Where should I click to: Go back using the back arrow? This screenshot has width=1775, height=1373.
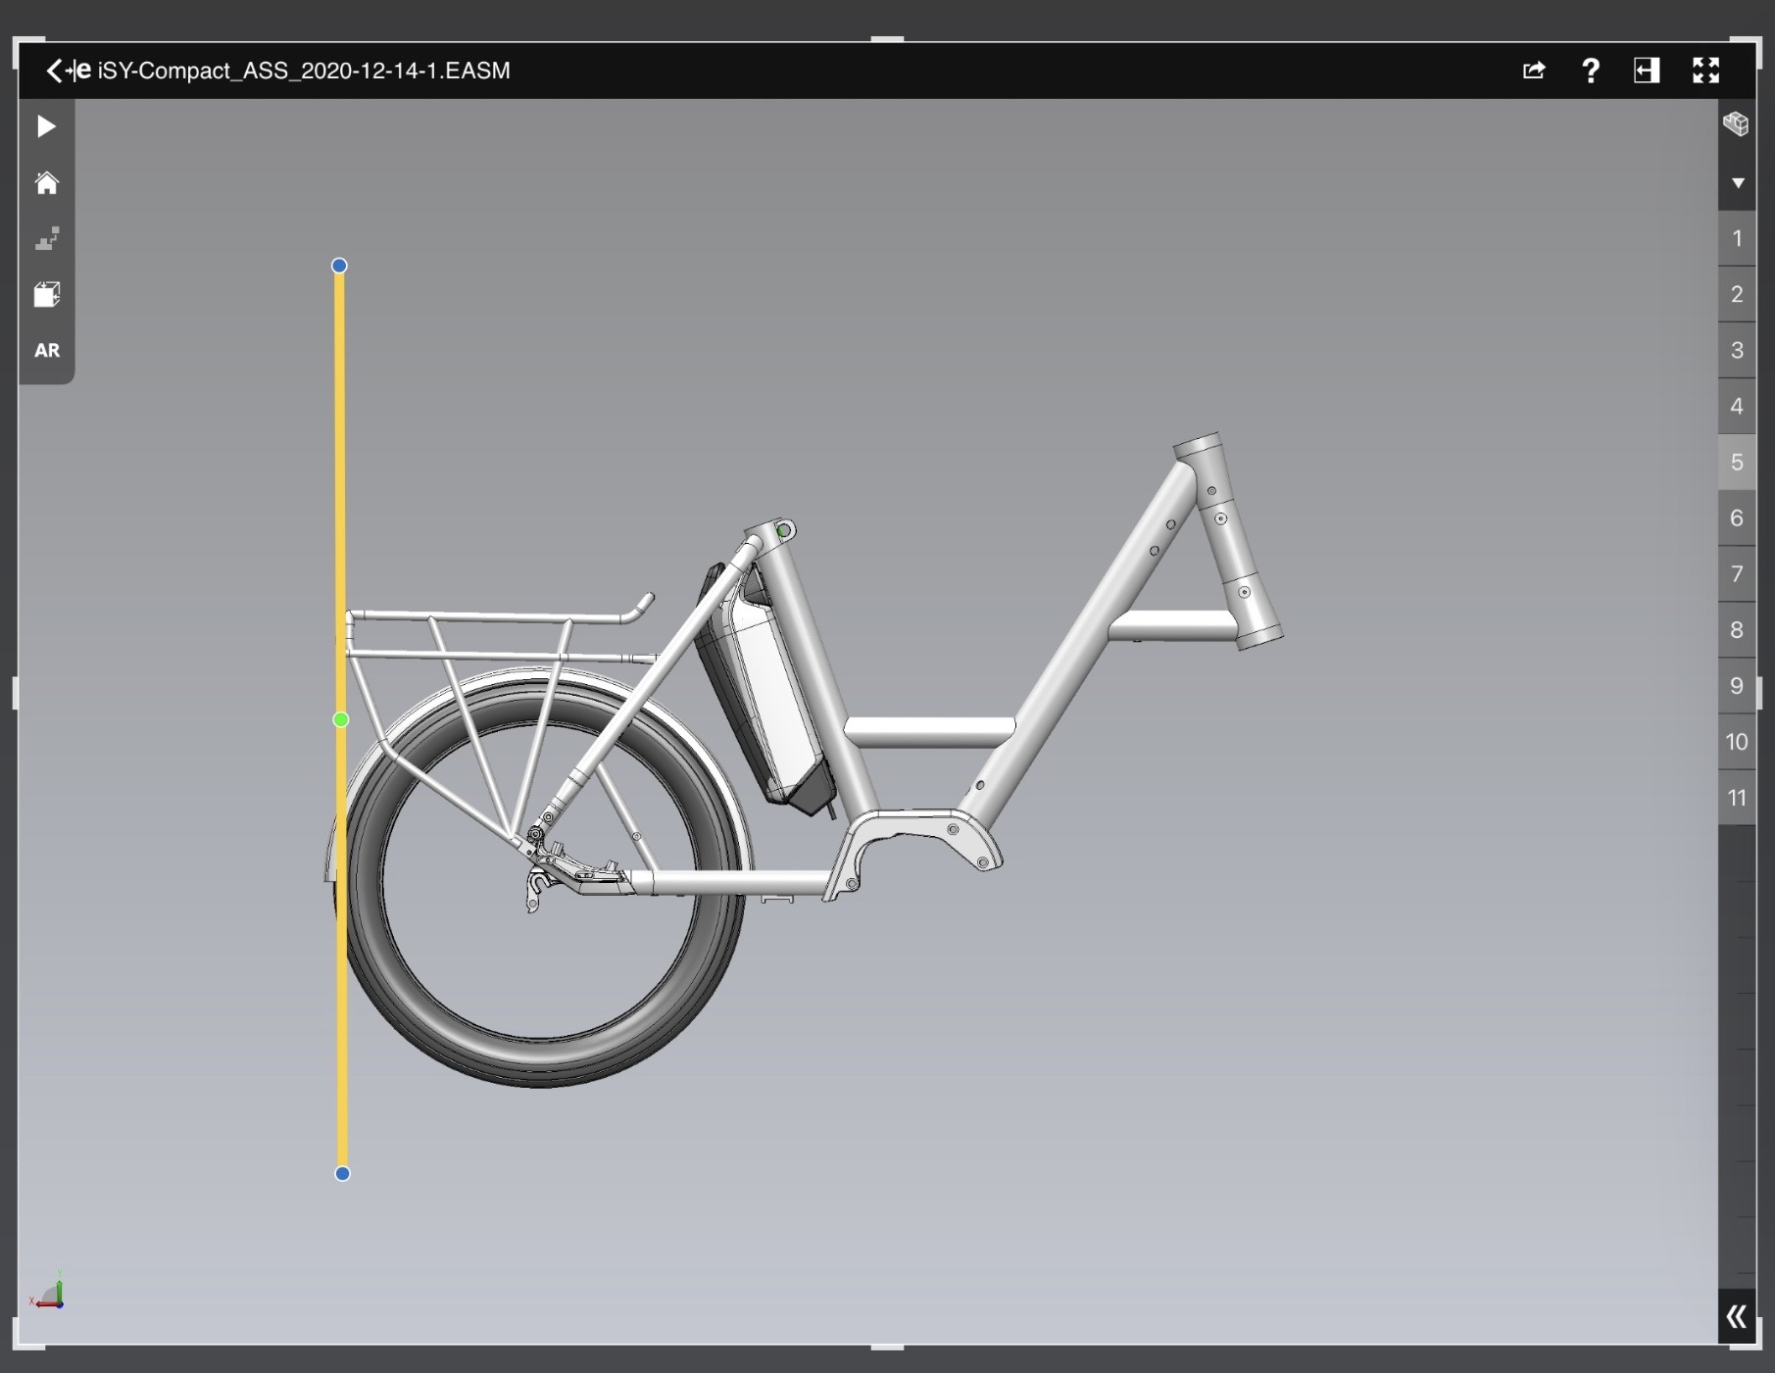point(55,71)
